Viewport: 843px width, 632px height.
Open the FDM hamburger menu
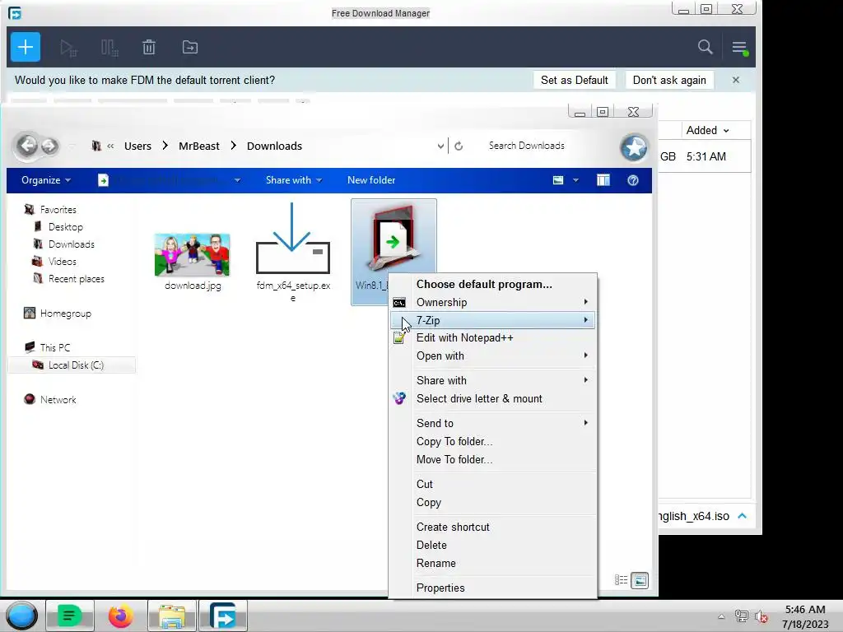739,47
